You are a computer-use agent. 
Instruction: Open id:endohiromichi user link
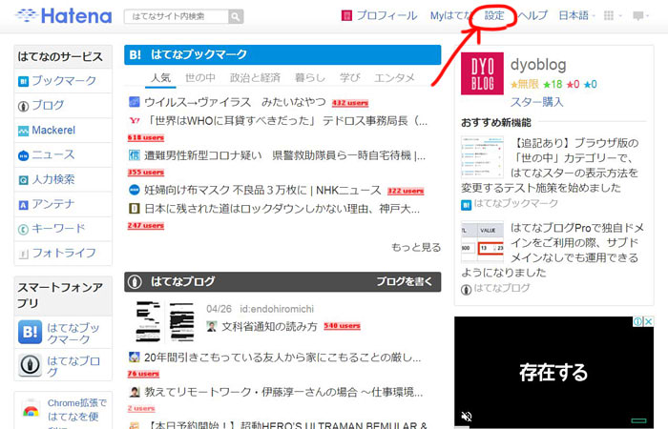(277, 309)
